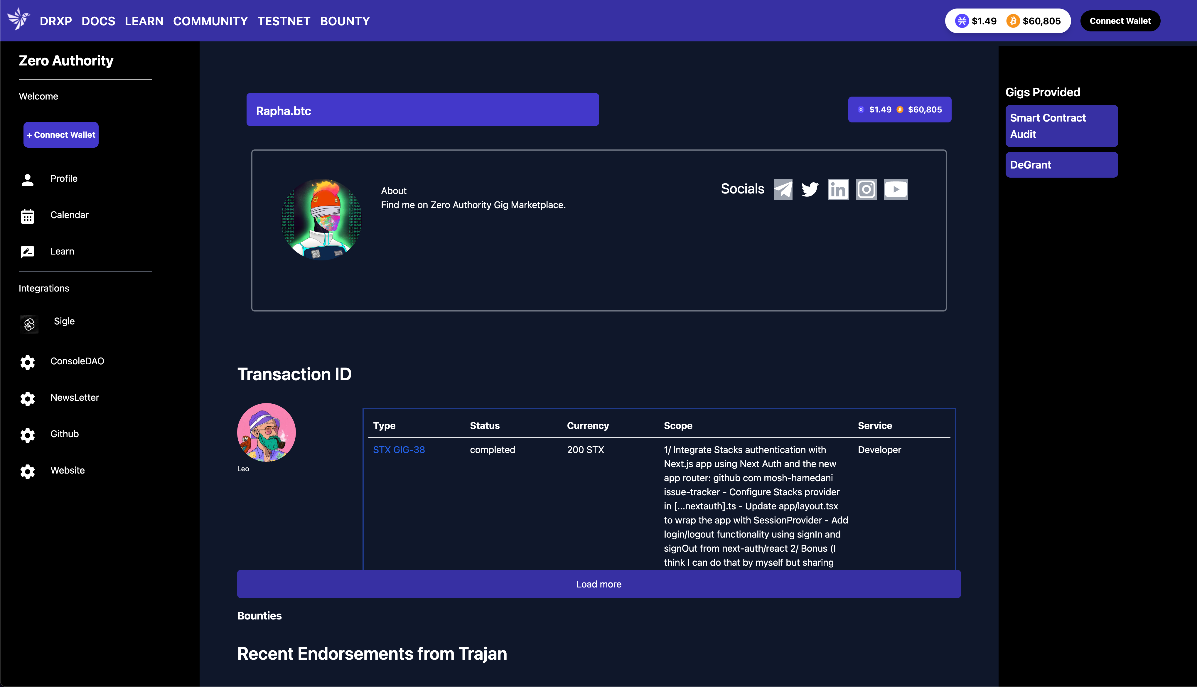
Task: Open the DeGrant gig
Action: (x=1061, y=165)
